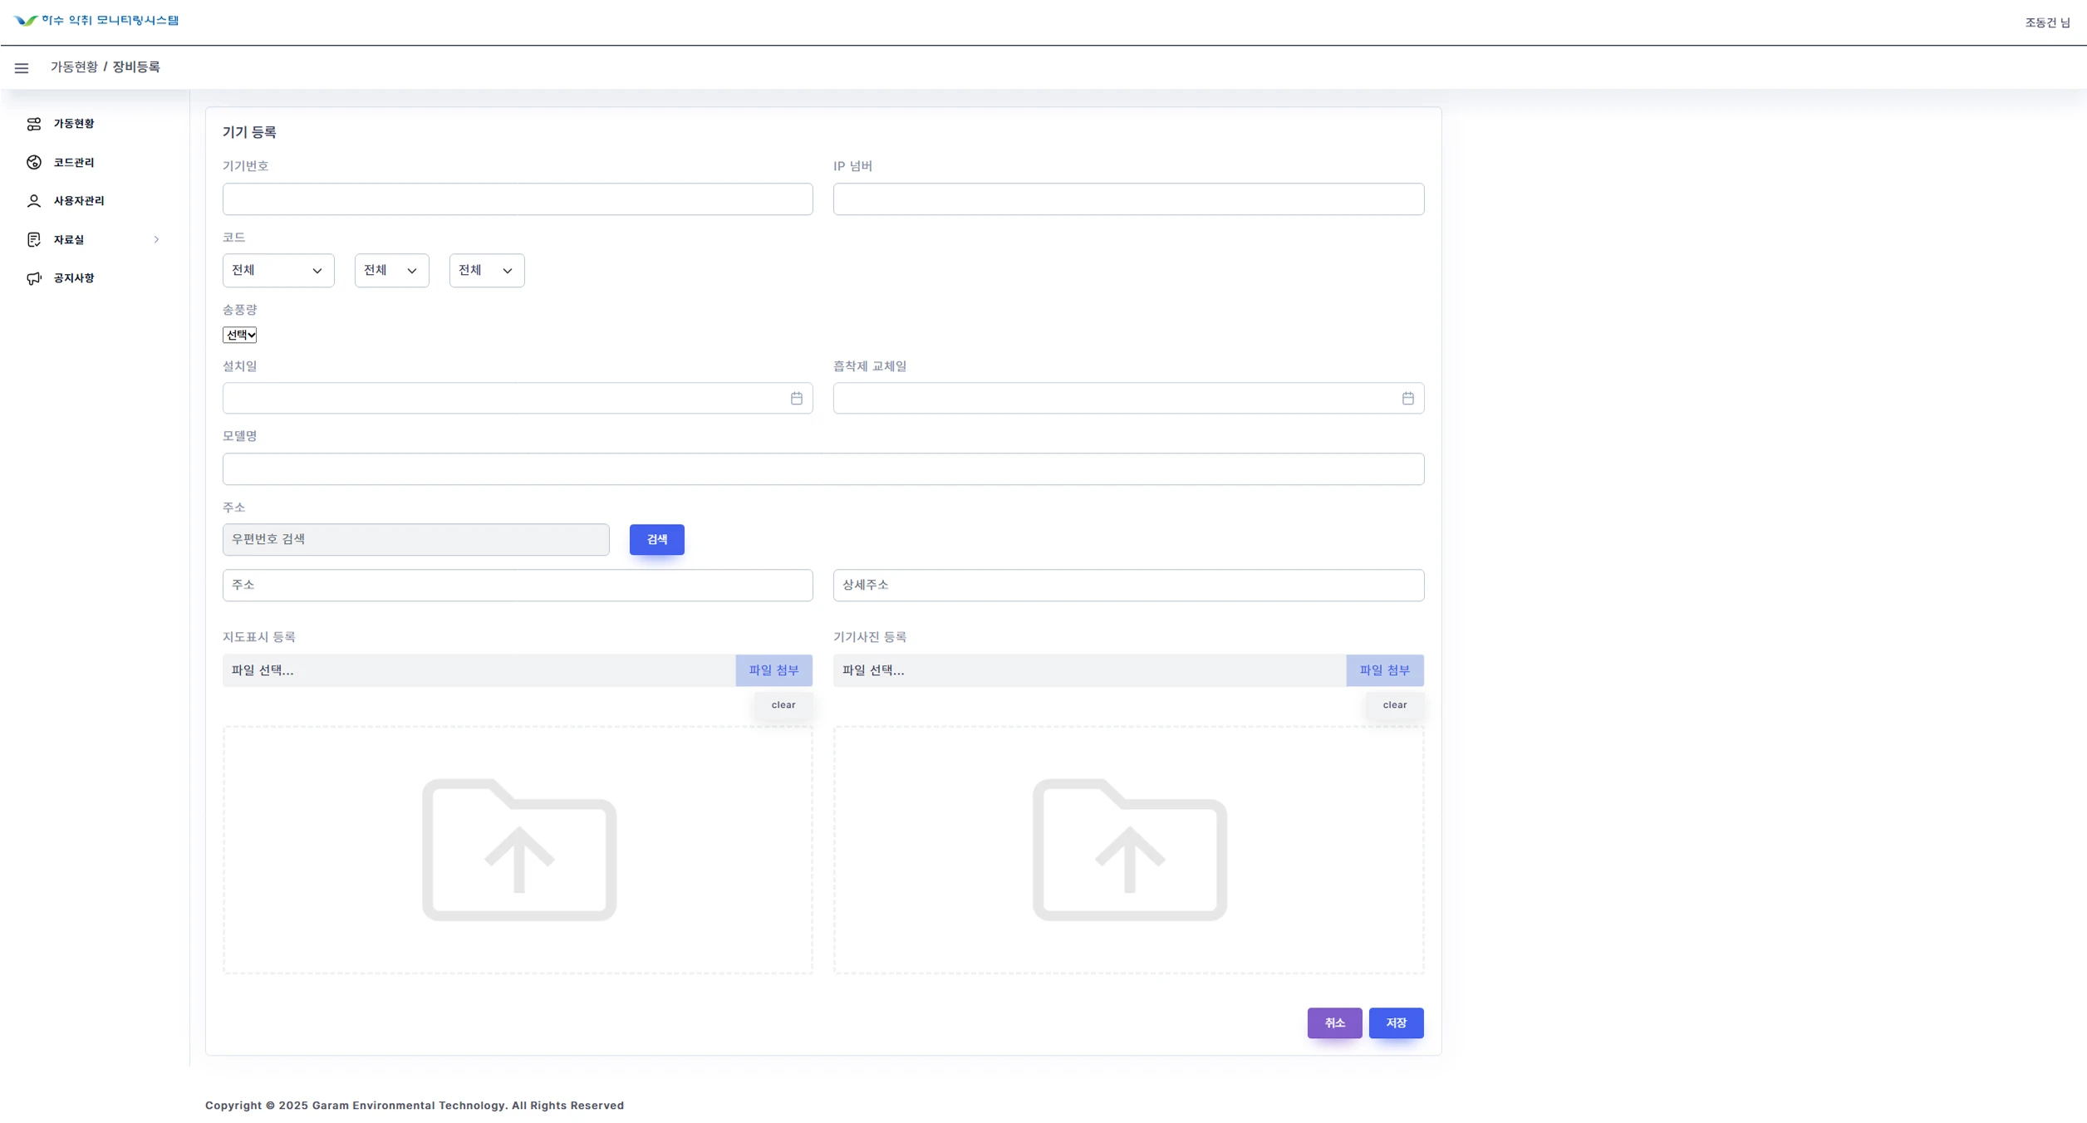This screenshot has height=1123, width=2087.
Task: Click the 검색 postal code button
Action: [x=656, y=540]
